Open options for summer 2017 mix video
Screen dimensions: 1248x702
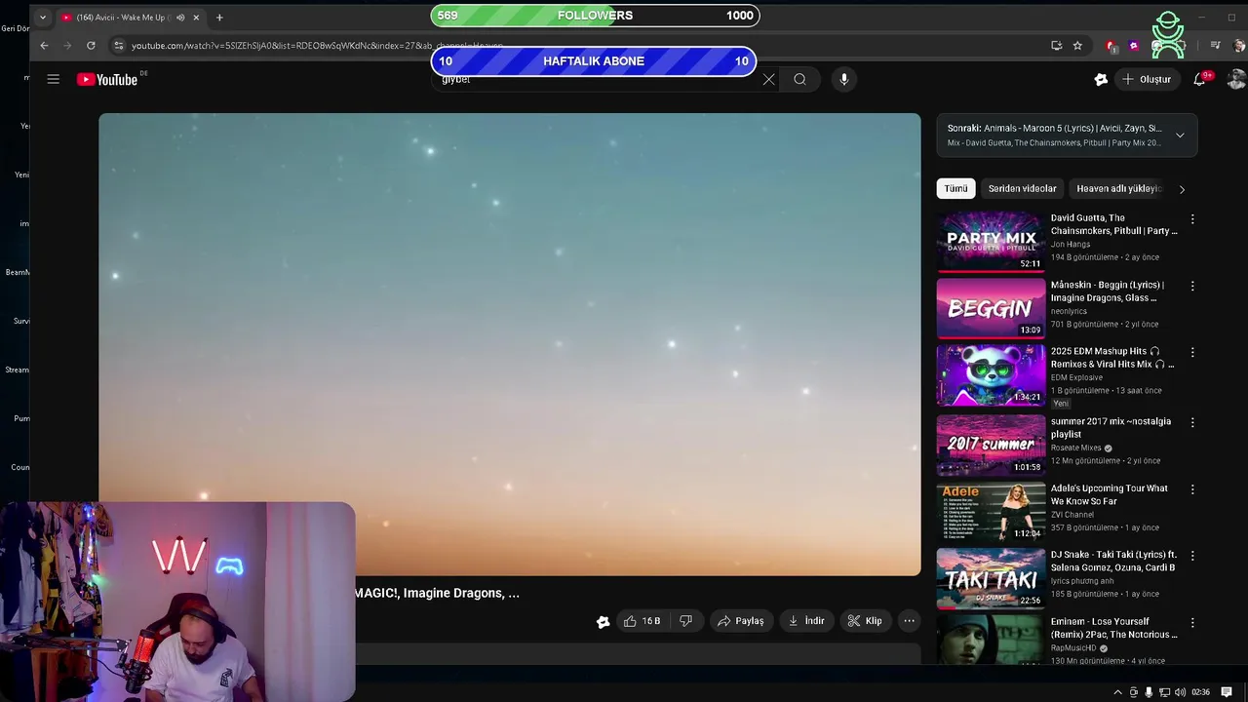[1192, 422]
